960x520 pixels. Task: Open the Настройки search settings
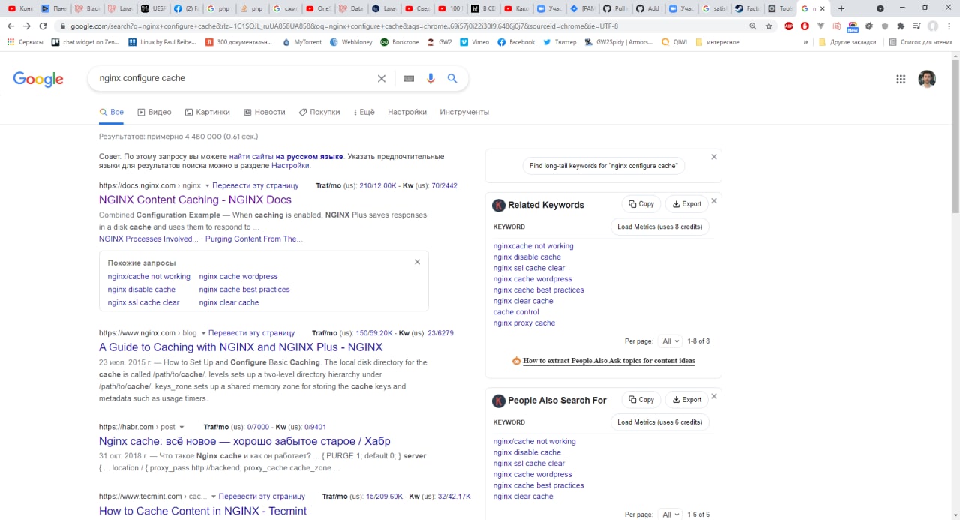(x=407, y=112)
